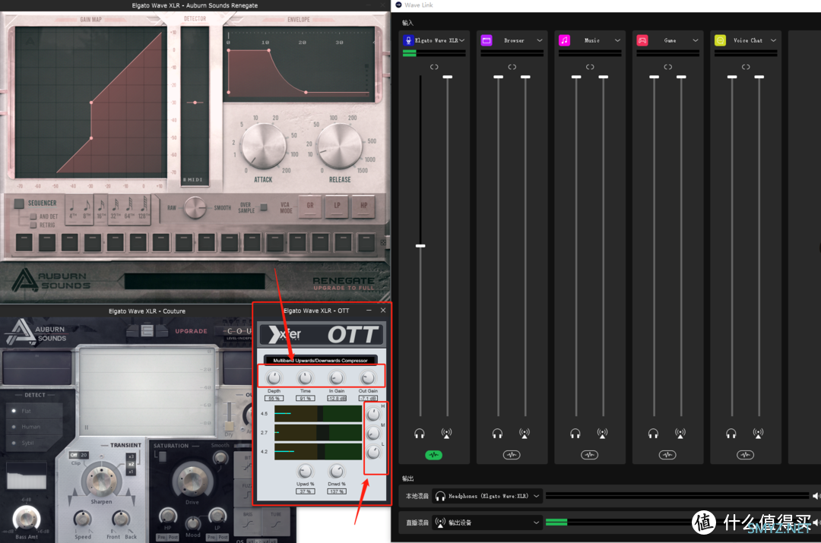The image size is (821, 543).
Task: Click the Out Gain knob in OTT
Action: 368,377
